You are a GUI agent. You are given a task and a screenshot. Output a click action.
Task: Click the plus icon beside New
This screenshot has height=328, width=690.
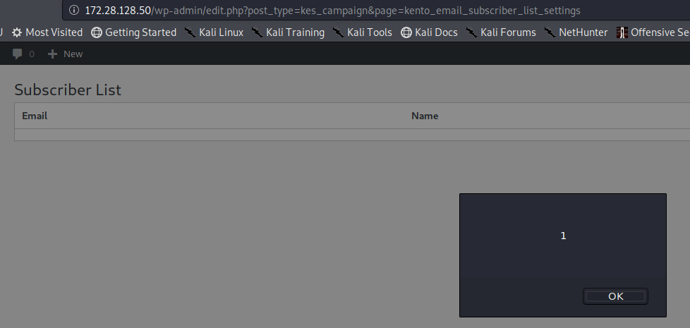(52, 54)
